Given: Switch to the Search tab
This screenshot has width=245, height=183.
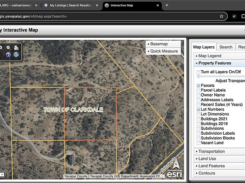Looking at the screenshot, I should tap(226, 47).
